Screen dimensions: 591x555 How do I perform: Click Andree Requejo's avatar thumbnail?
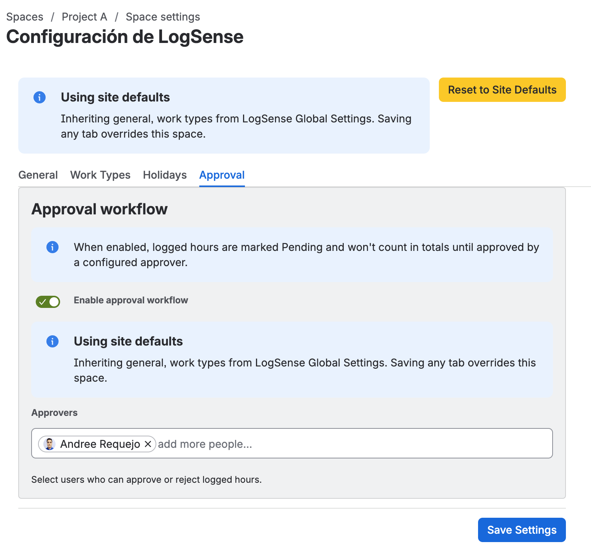[x=49, y=444]
